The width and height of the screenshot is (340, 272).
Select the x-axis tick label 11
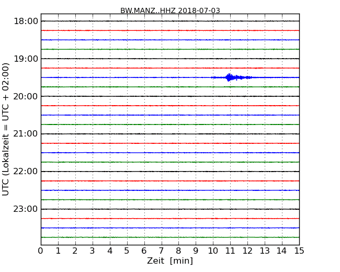click(230, 251)
